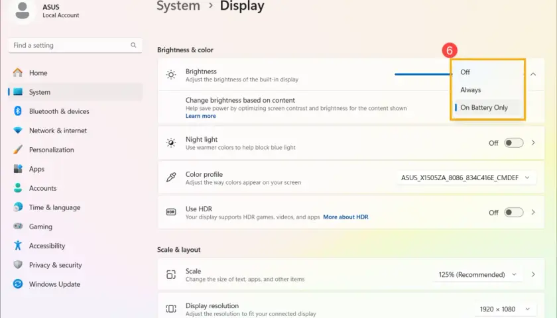Image resolution: width=557 pixels, height=318 pixels.
Task: Open the Learn more link
Action: (x=200, y=116)
